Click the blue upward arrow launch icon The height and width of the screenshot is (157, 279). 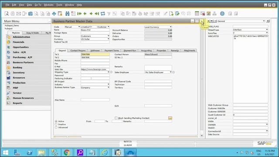pos(54,14)
